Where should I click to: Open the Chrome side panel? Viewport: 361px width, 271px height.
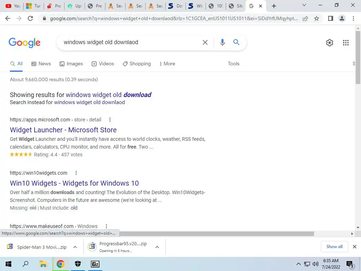pyautogui.click(x=331, y=18)
